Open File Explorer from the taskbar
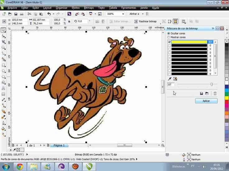The width and height of the screenshot is (229, 171). click(34, 167)
